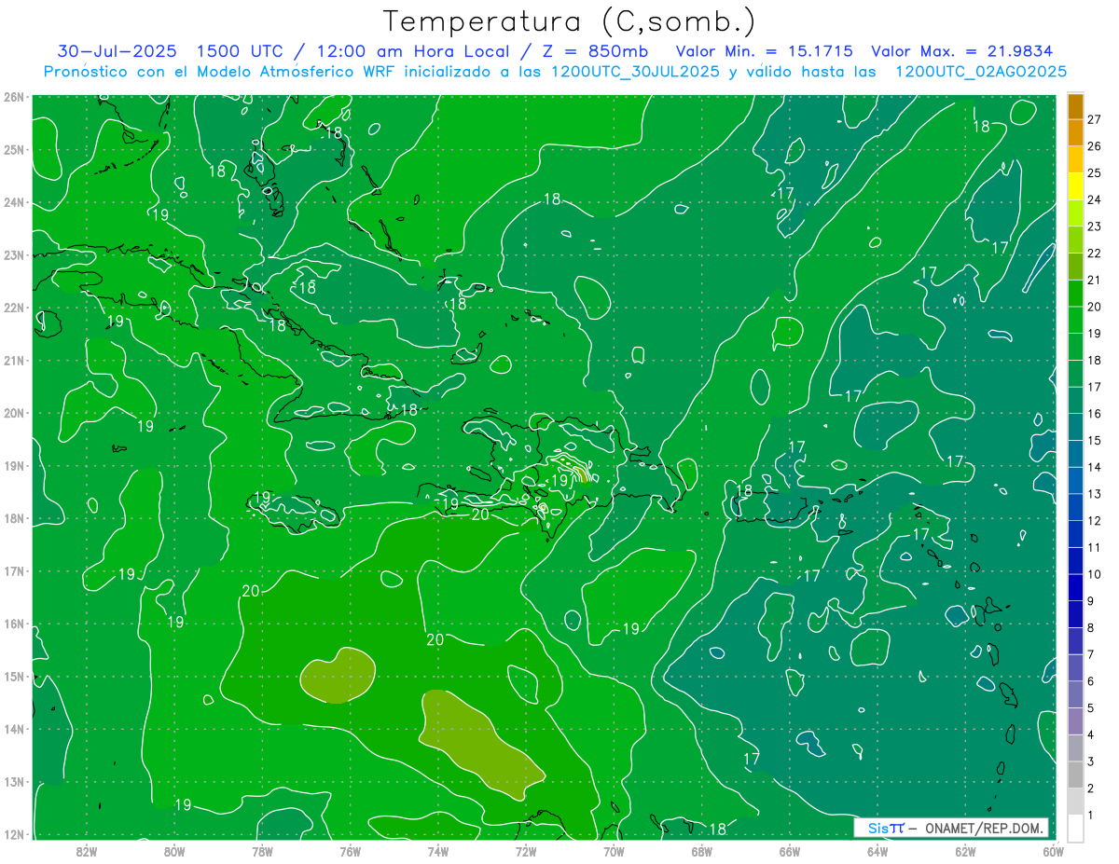Pick the legend color band between 12 and 13
Viewport: 1119px width, 864px height.
tap(1075, 507)
